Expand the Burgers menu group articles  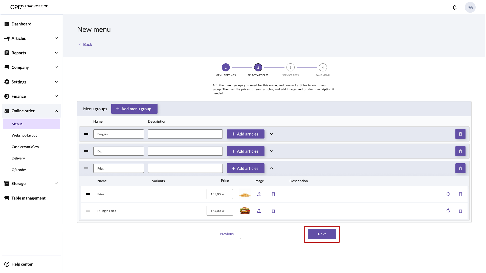[272, 134]
